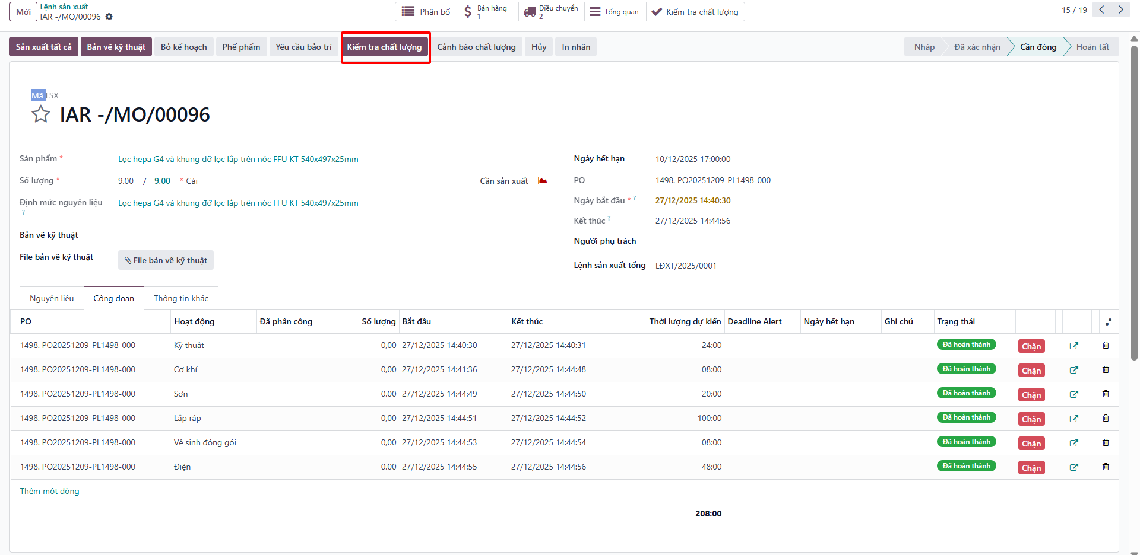Image resolution: width=1140 pixels, height=555 pixels.
Task: Open external link for Lắp ráp row
Action: tap(1073, 419)
